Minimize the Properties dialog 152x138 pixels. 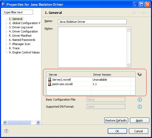pos(135,4)
